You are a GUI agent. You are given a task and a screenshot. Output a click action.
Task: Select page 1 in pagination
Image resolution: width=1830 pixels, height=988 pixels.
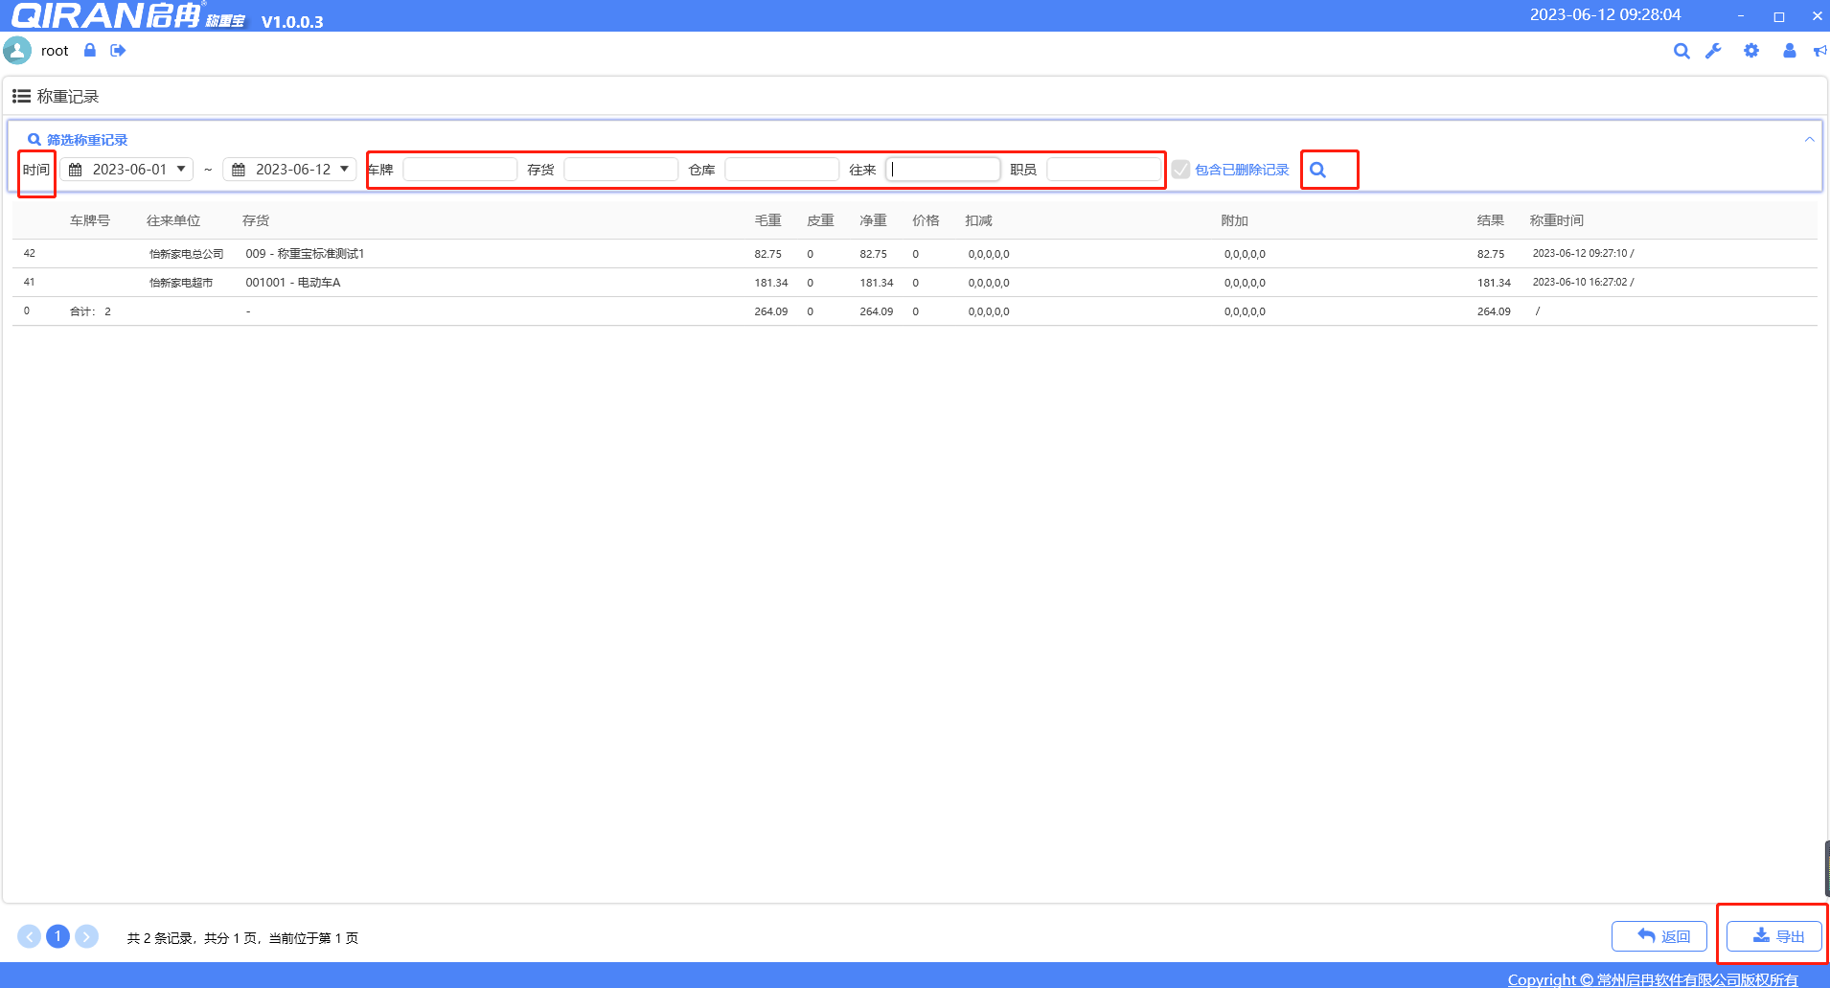[x=57, y=936]
